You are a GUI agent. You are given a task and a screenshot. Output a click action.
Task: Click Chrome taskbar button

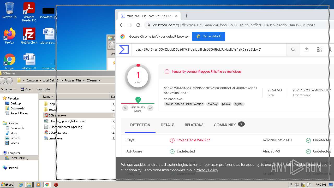(47, 185)
